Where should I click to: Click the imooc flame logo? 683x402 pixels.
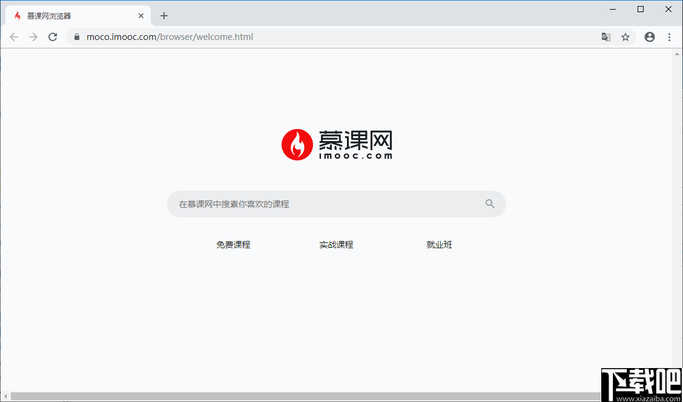(x=297, y=144)
